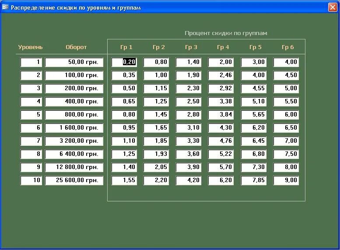This screenshot has width=340, height=250.
Task: Click Гр 6 field 7,00 in level 7 row
Action: coord(286,141)
